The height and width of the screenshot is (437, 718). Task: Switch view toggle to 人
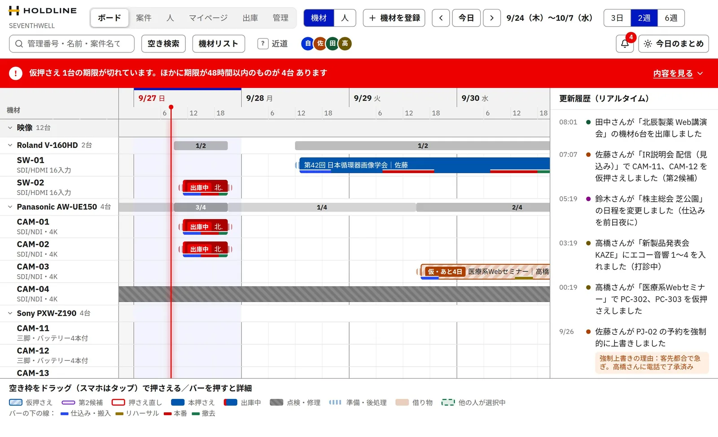click(x=345, y=18)
